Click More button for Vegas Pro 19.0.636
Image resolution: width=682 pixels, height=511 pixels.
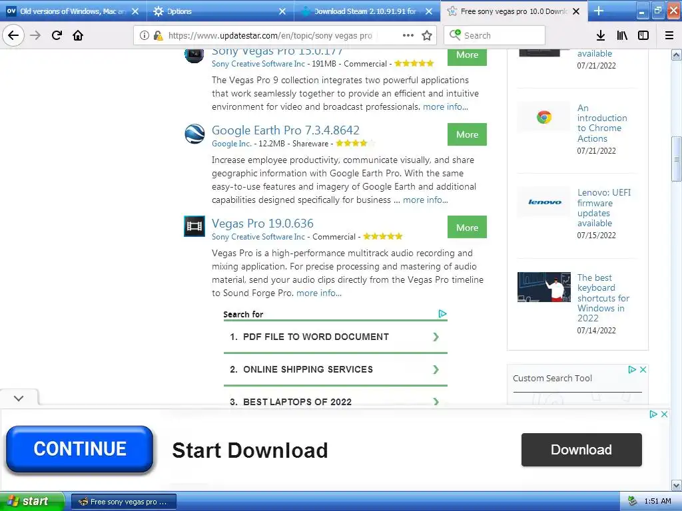point(467,227)
